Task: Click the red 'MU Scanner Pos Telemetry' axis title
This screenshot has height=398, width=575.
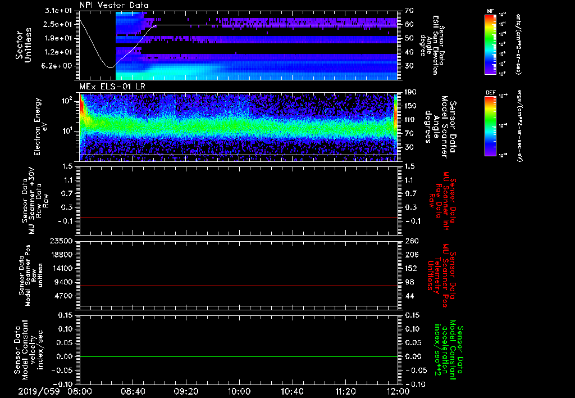Action: (441, 275)
